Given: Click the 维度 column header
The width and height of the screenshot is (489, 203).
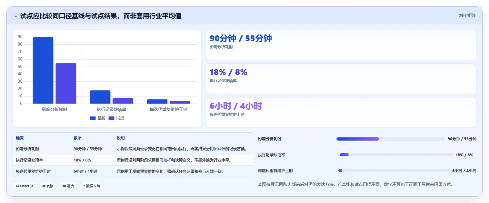Looking at the screenshot, I should click(20, 138).
